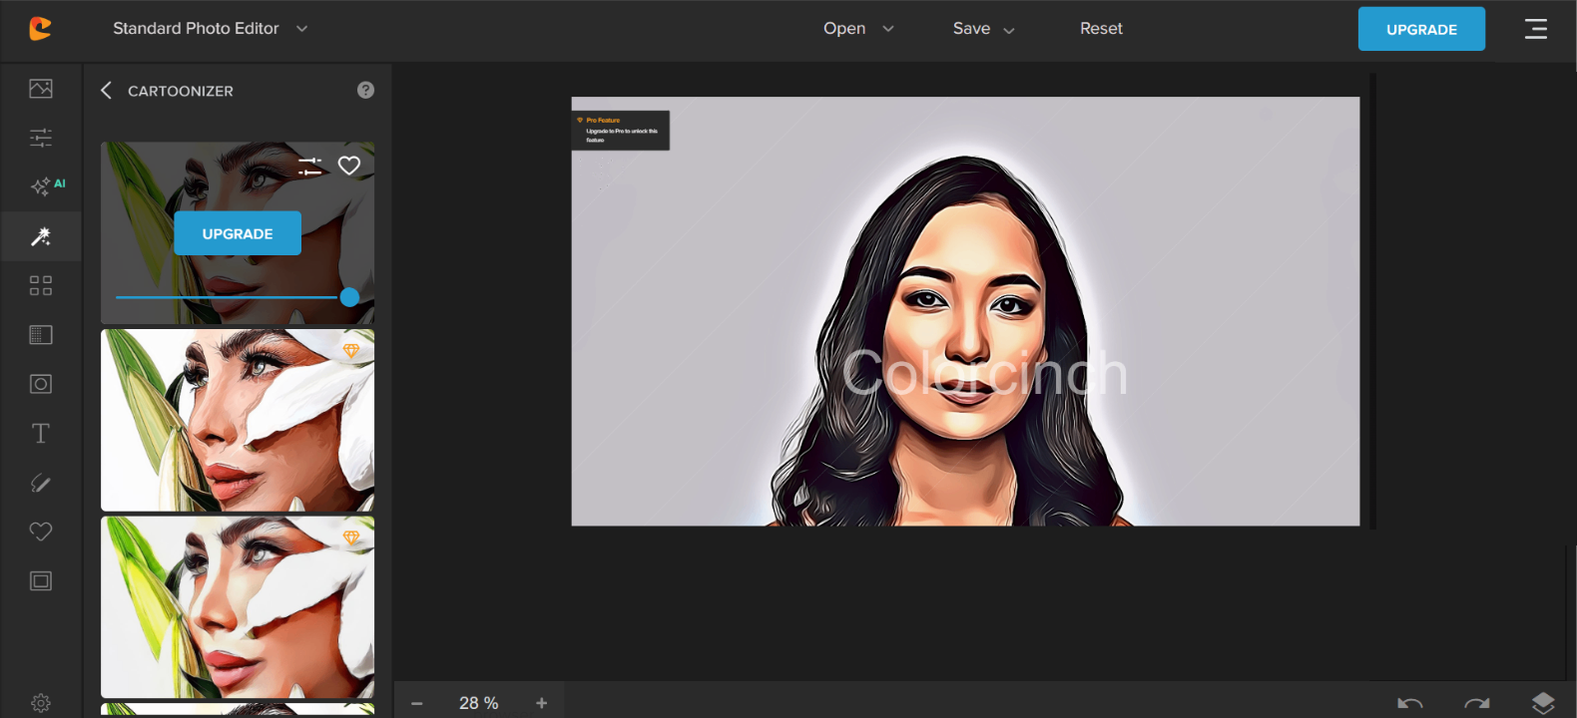This screenshot has height=718, width=1577.
Task: Open the Edit adjustments sliders icon
Action: coord(41,138)
